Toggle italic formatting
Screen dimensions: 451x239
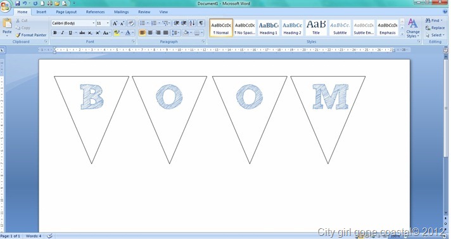pyautogui.click(x=63, y=33)
